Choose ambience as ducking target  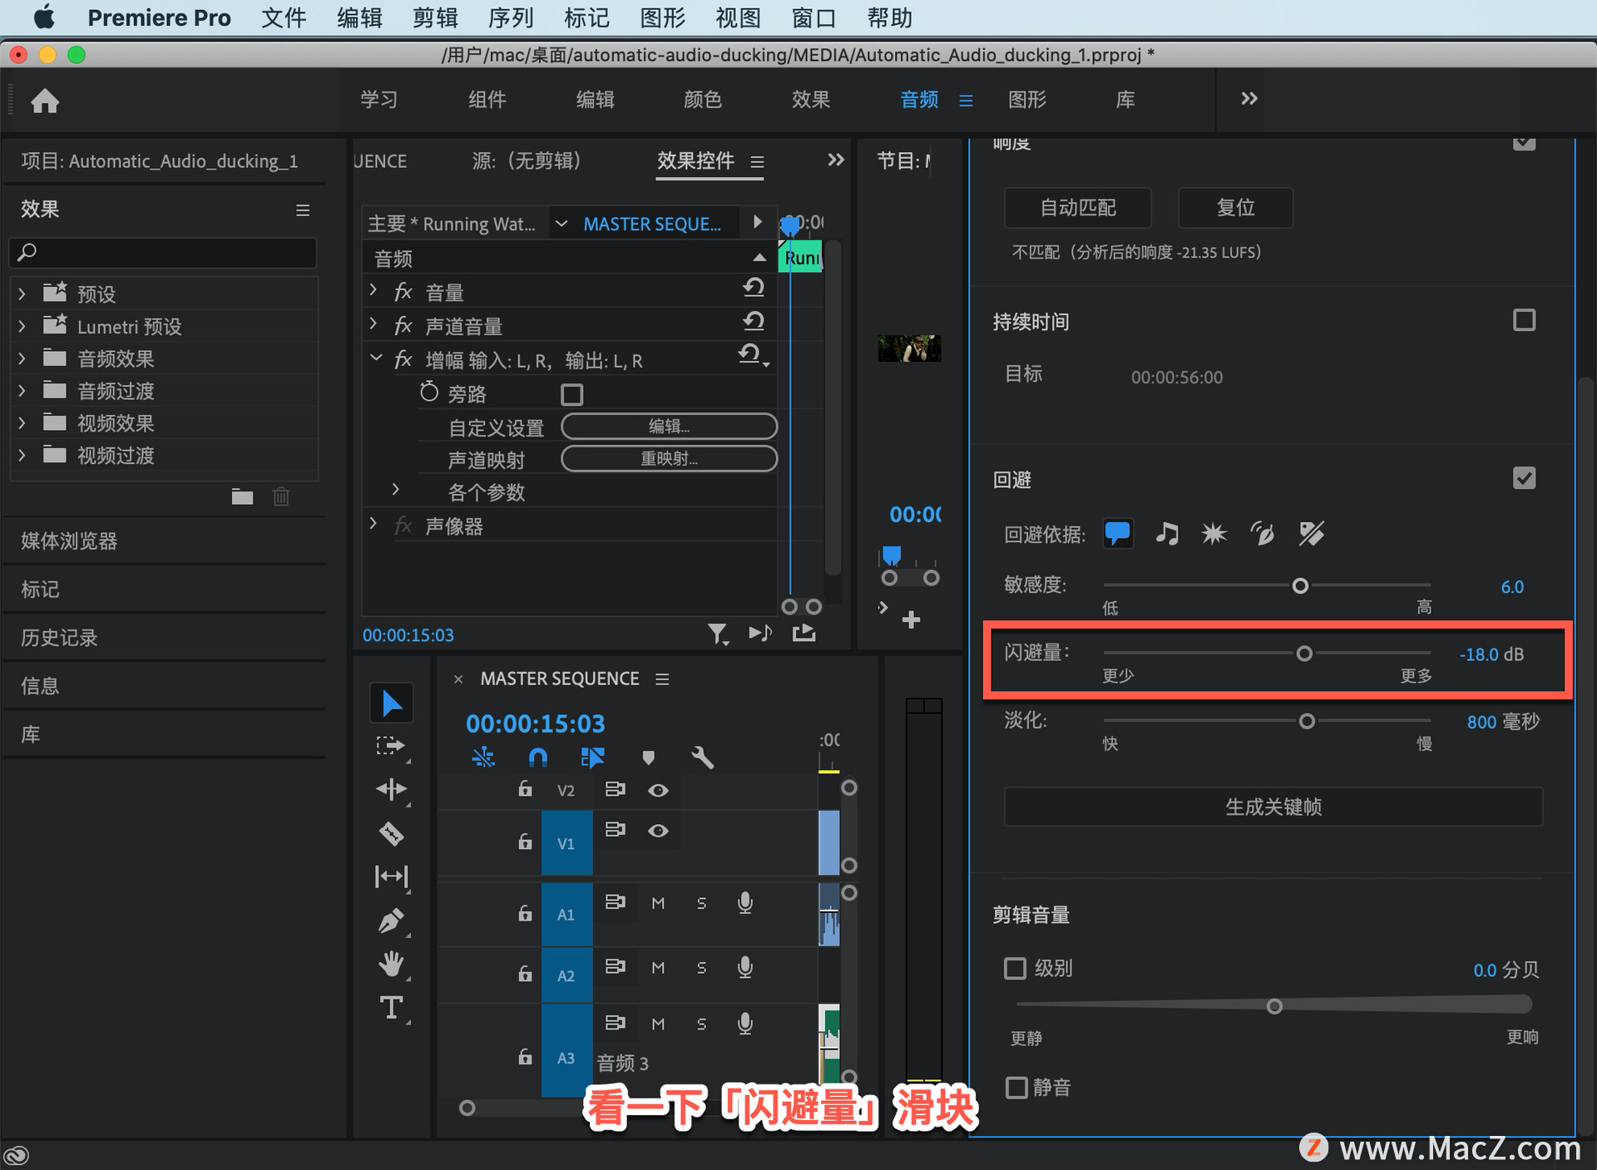(x=1263, y=533)
